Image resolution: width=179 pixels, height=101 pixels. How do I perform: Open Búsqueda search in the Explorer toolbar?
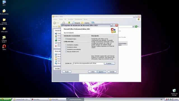(x=76, y=23)
